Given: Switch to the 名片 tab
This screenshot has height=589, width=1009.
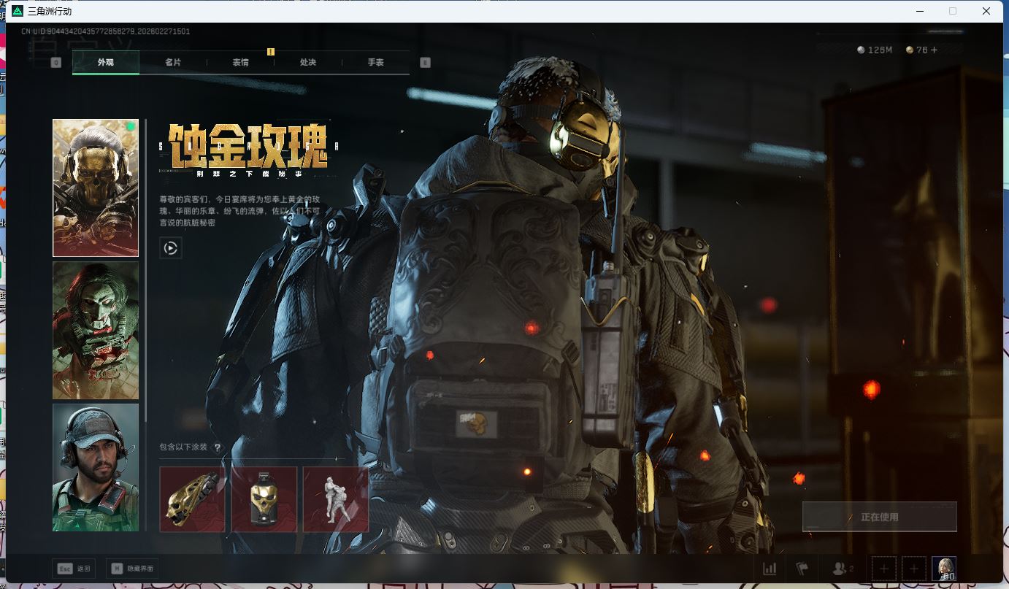Looking at the screenshot, I should tap(173, 63).
